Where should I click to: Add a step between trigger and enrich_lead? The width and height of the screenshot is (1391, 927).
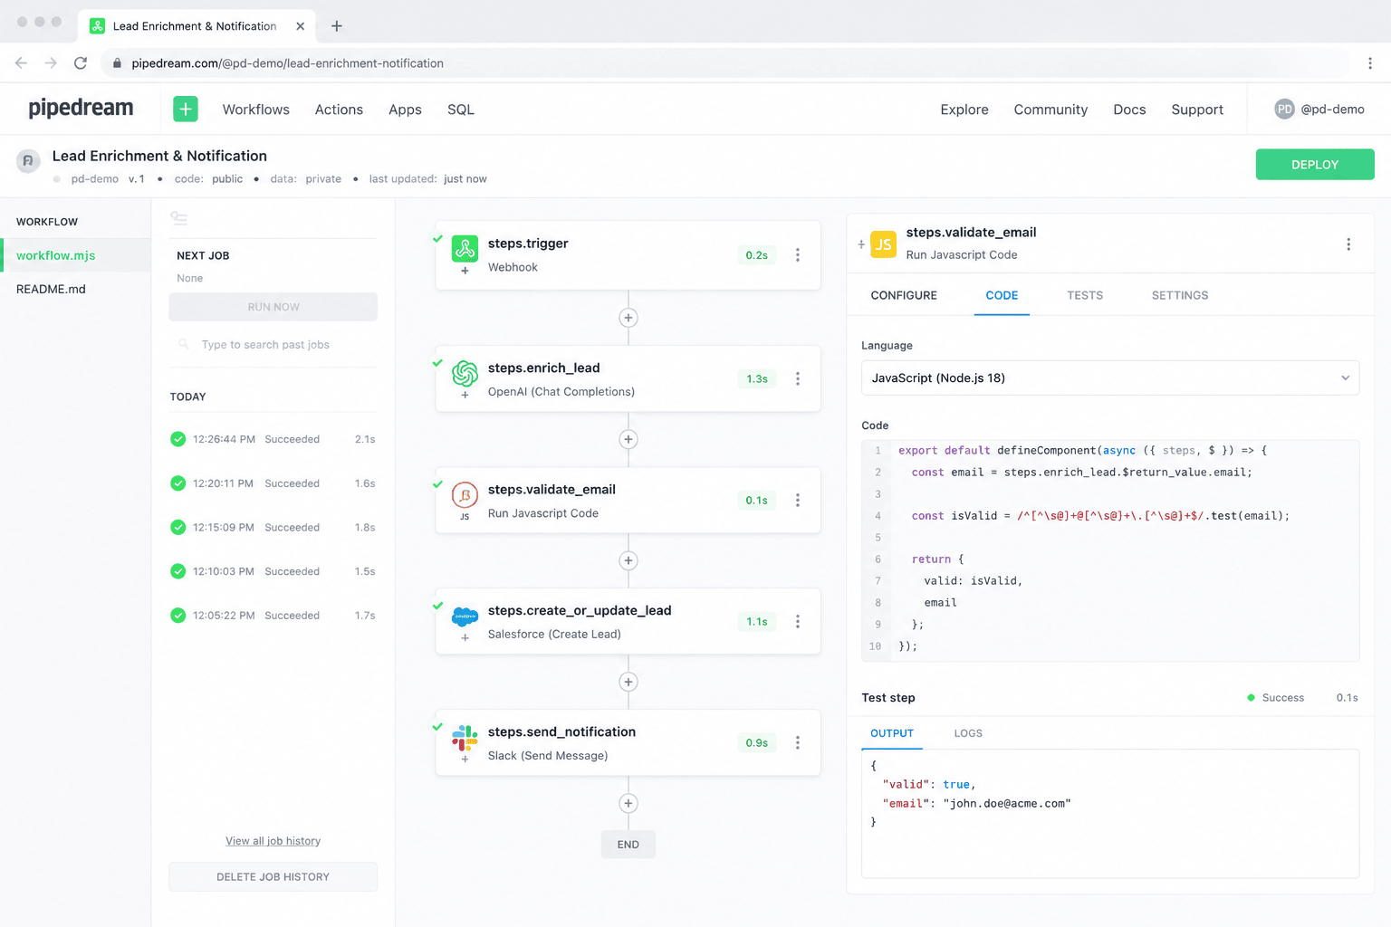[x=628, y=318]
